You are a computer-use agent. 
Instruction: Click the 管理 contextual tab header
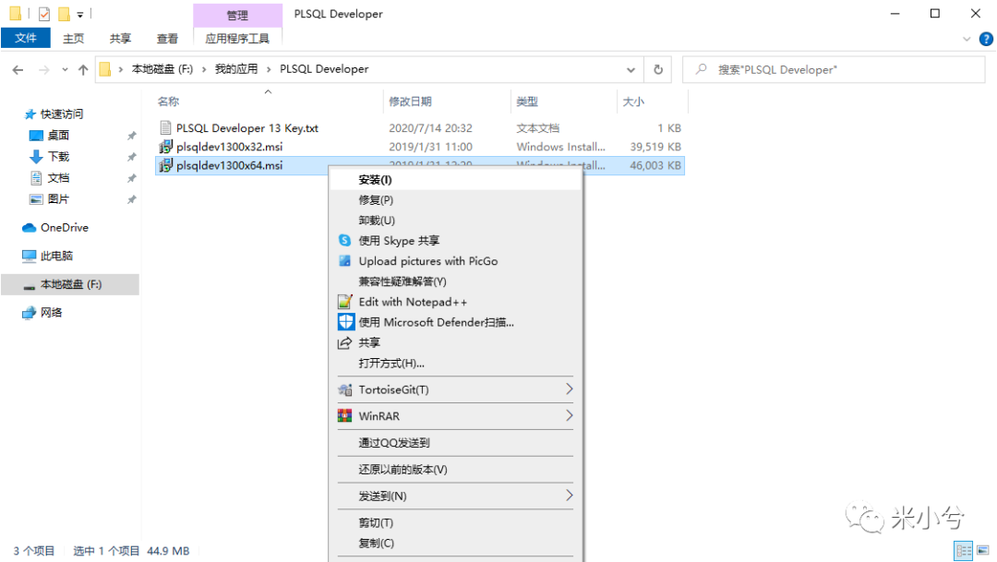coord(238,15)
